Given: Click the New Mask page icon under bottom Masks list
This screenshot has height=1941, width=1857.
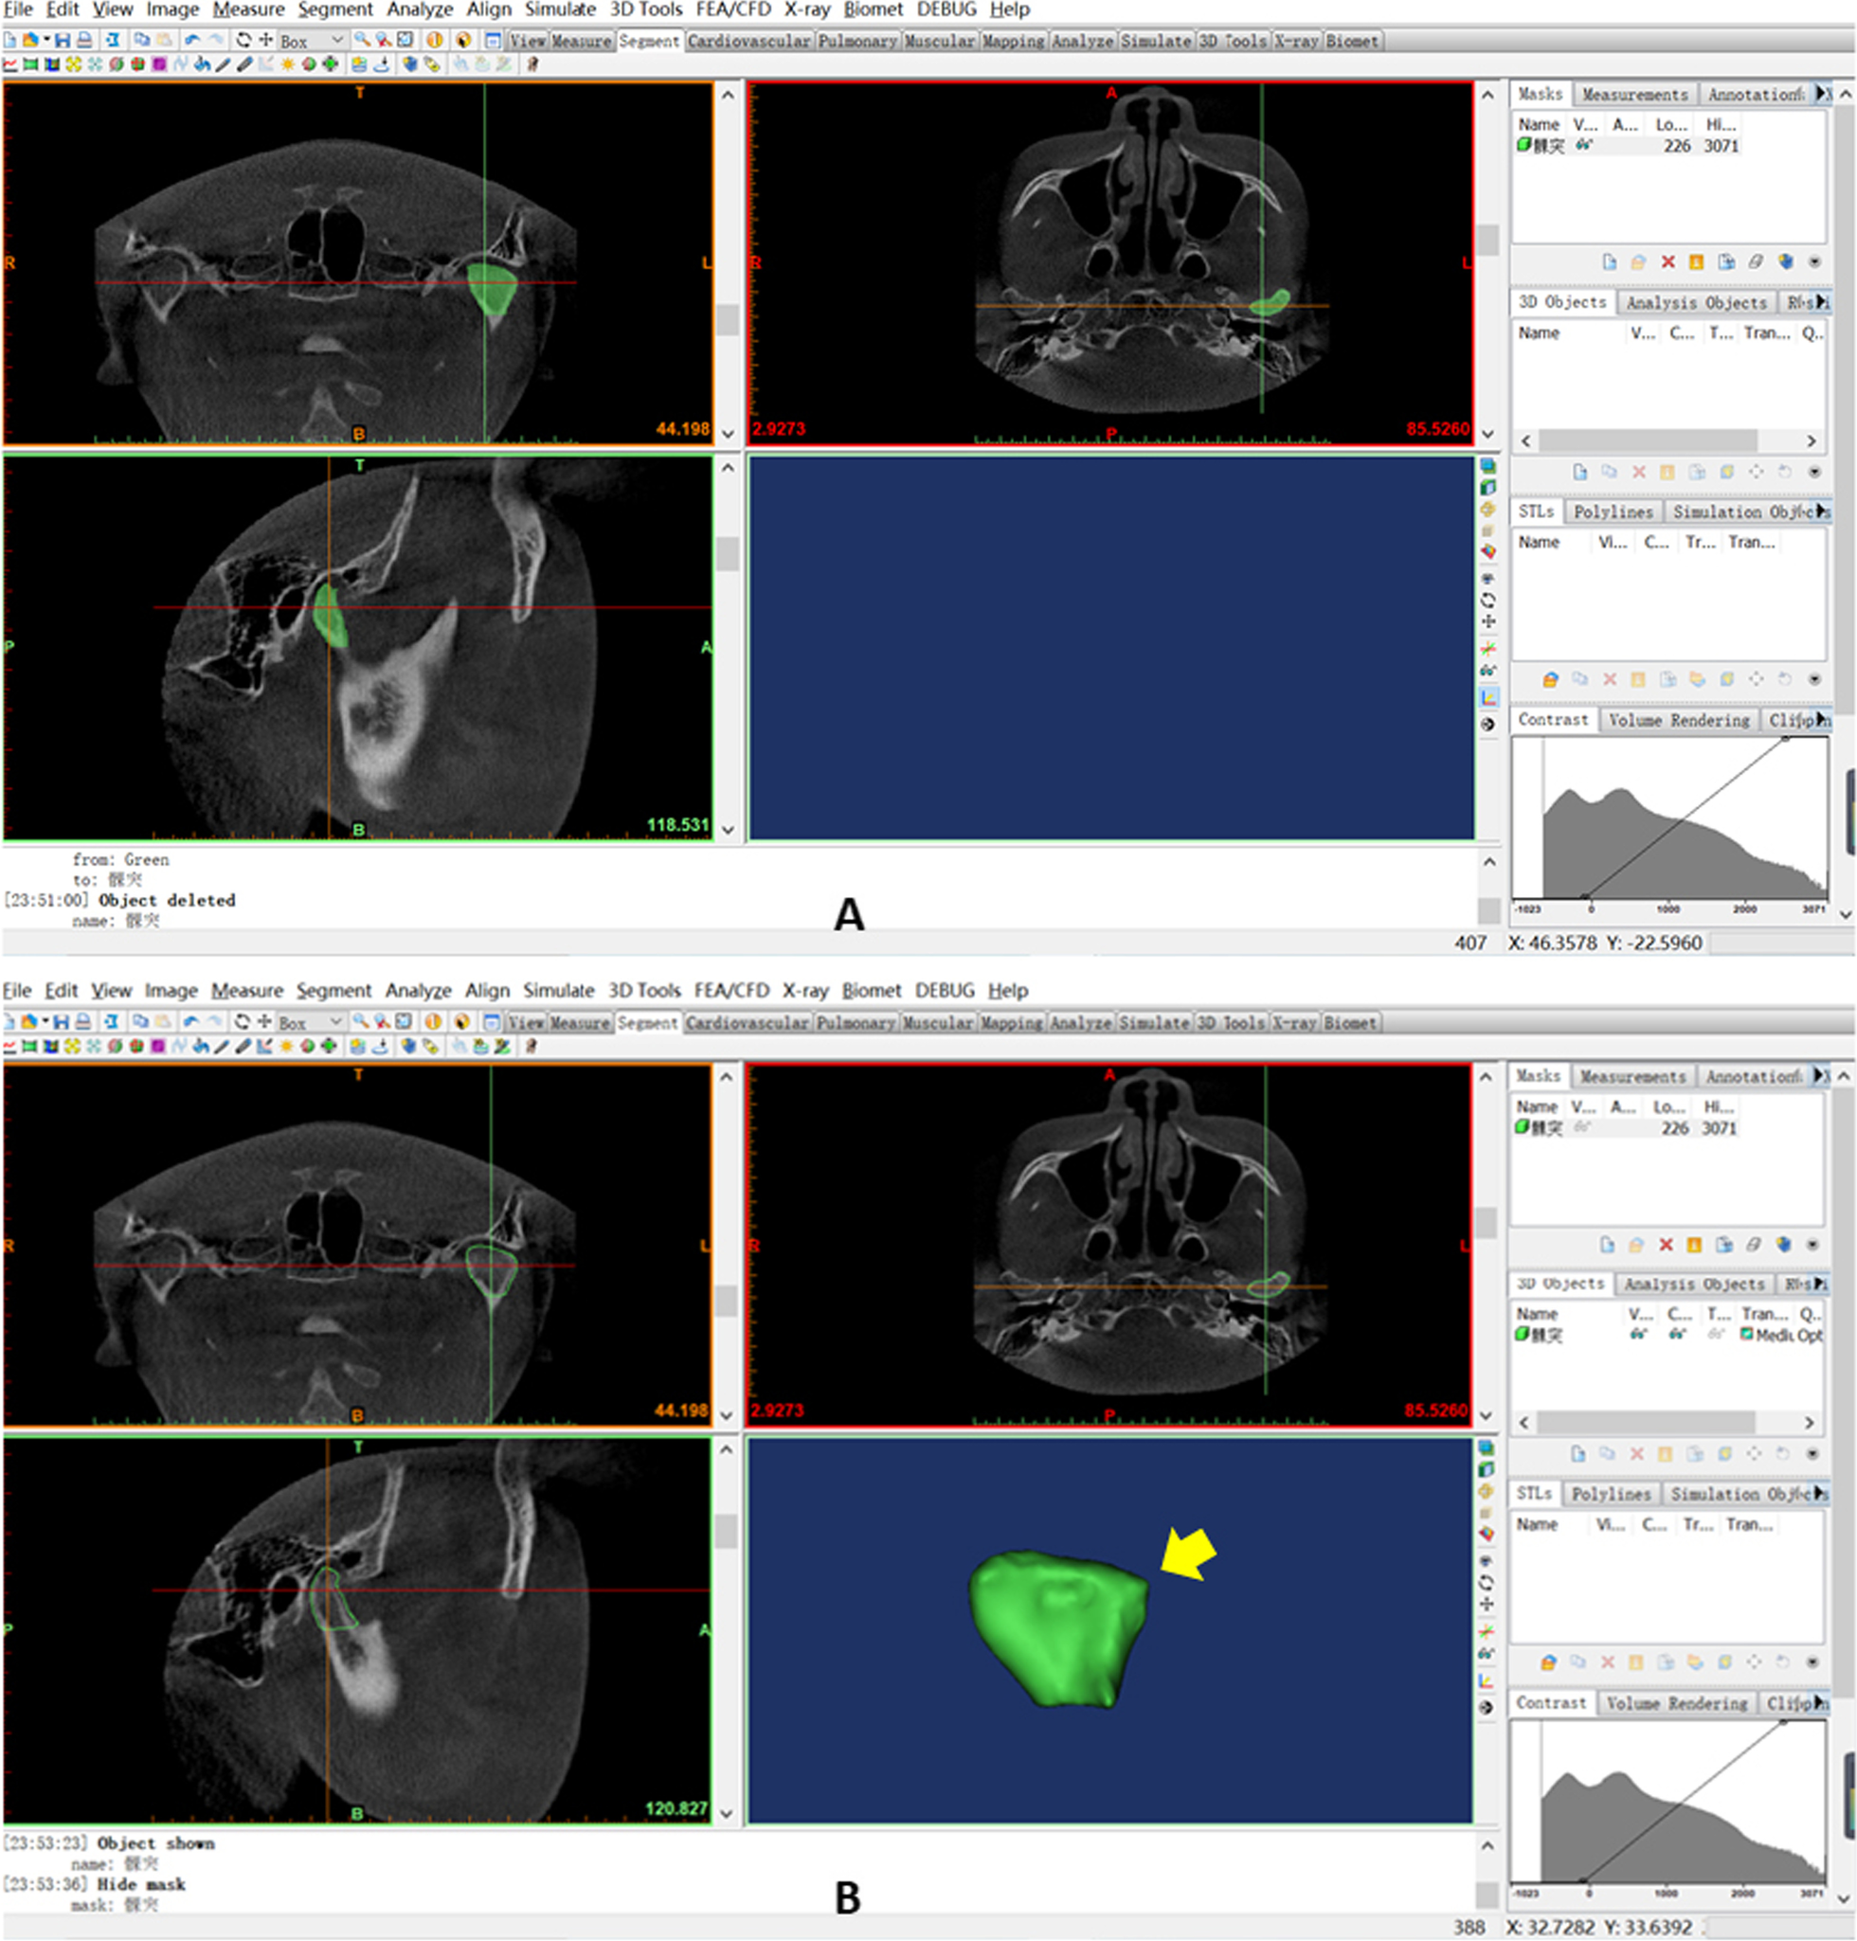Looking at the screenshot, I should coord(1609,1244).
